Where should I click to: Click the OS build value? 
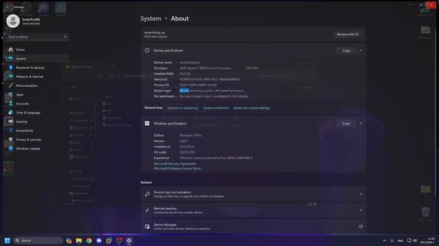tap(187, 152)
